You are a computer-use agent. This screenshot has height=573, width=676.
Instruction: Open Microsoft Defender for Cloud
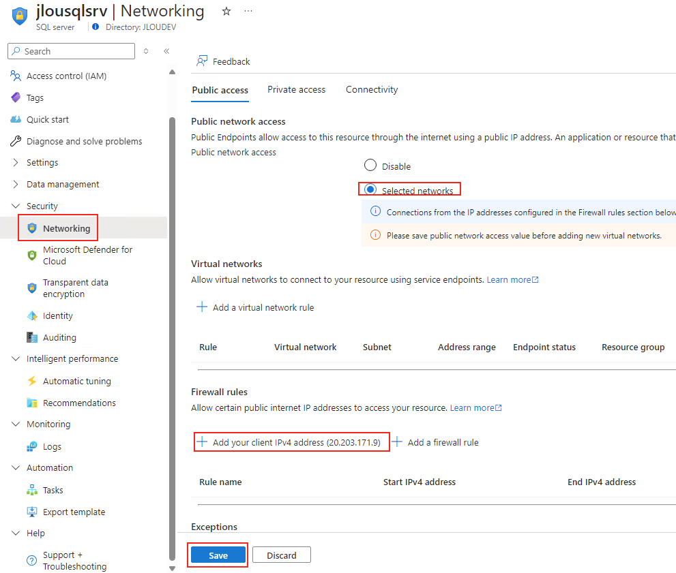(87, 255)
